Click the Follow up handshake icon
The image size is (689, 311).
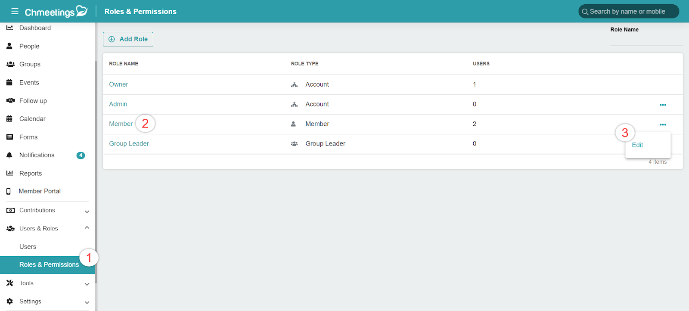(10, 101)
